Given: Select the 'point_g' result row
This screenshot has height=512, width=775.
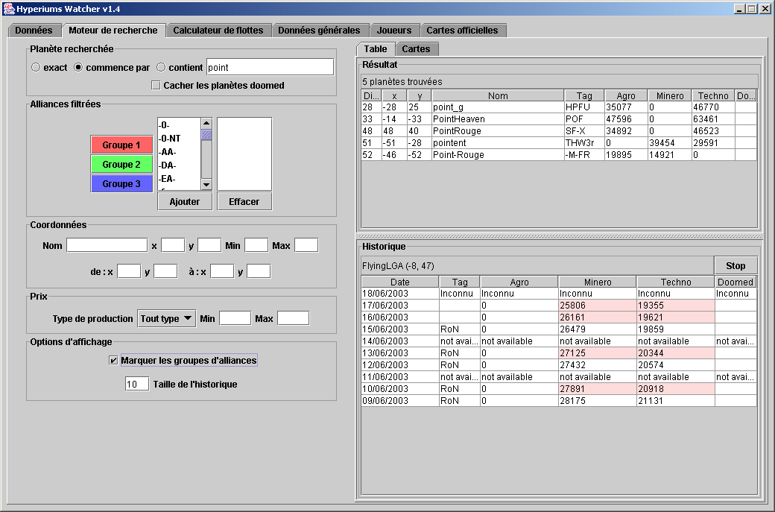Looking at the screenshot, I should tap(559, 107).
